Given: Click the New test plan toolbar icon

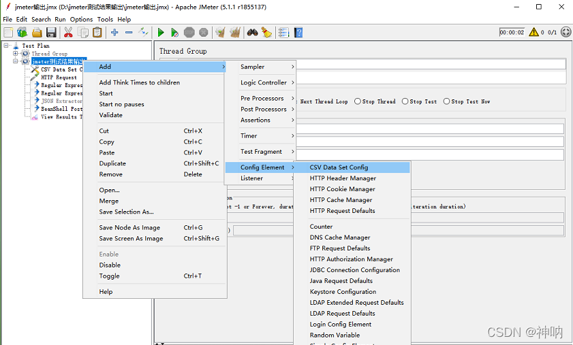Looking at the screenshot, I should coord(8,33).
